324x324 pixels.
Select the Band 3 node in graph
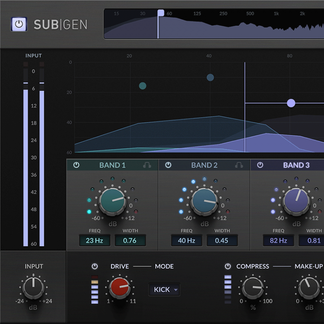(291, 103)
